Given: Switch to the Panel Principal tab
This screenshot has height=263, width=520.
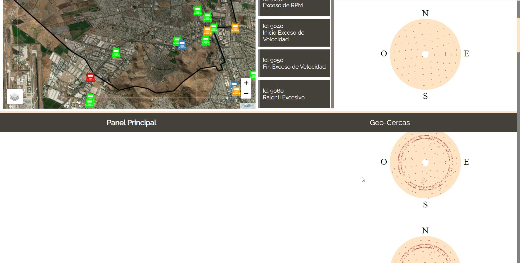Looking at the screenshot, I should (x=131, y=123).
